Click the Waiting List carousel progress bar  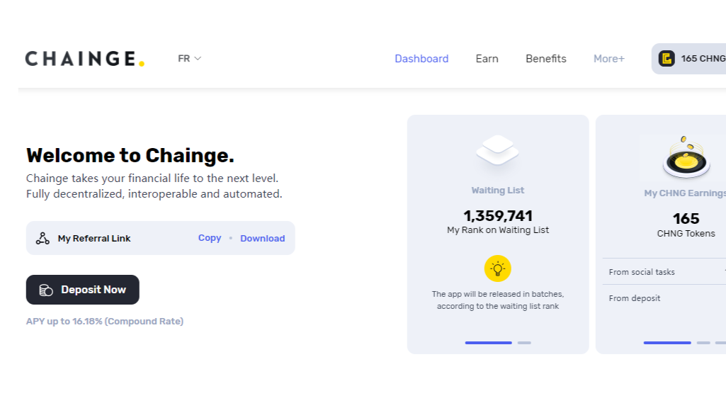point(489,342)
